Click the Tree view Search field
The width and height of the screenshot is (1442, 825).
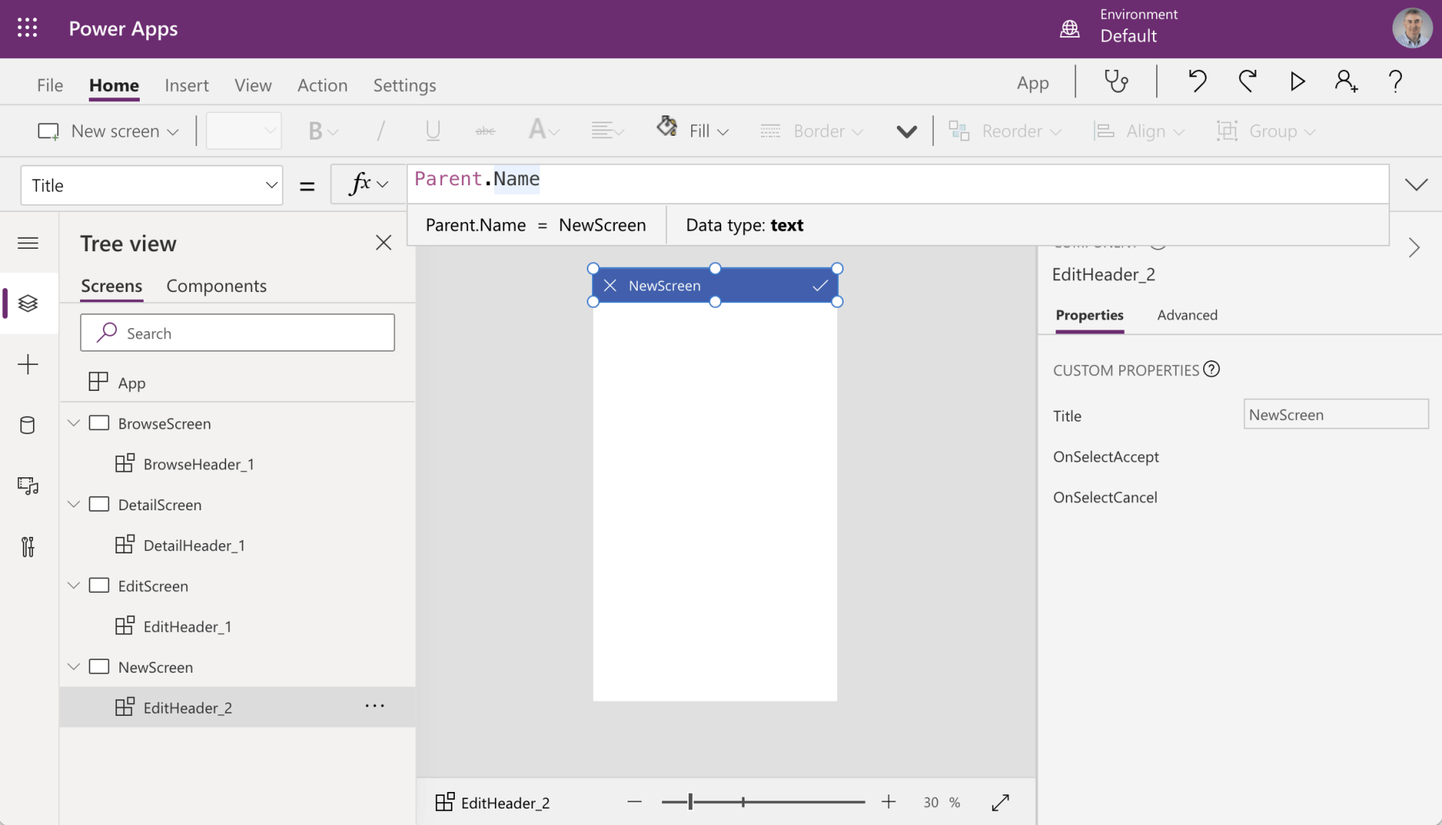tap(237, 333)
